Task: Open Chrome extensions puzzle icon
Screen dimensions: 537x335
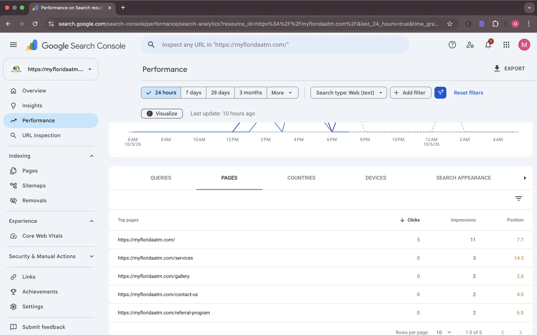Action: (x=495, y=24)
